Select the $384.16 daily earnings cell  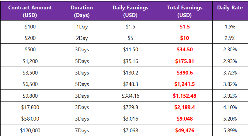tap(130, 96)
